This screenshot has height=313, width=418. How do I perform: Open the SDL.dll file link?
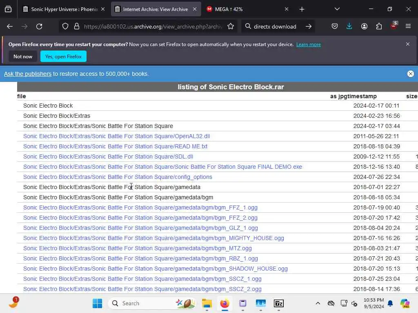(108, 156)
